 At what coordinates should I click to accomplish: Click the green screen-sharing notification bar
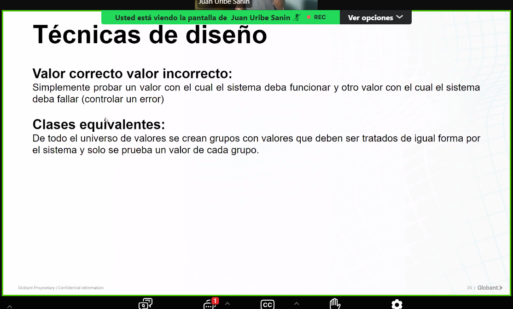[x=203, y=17]
